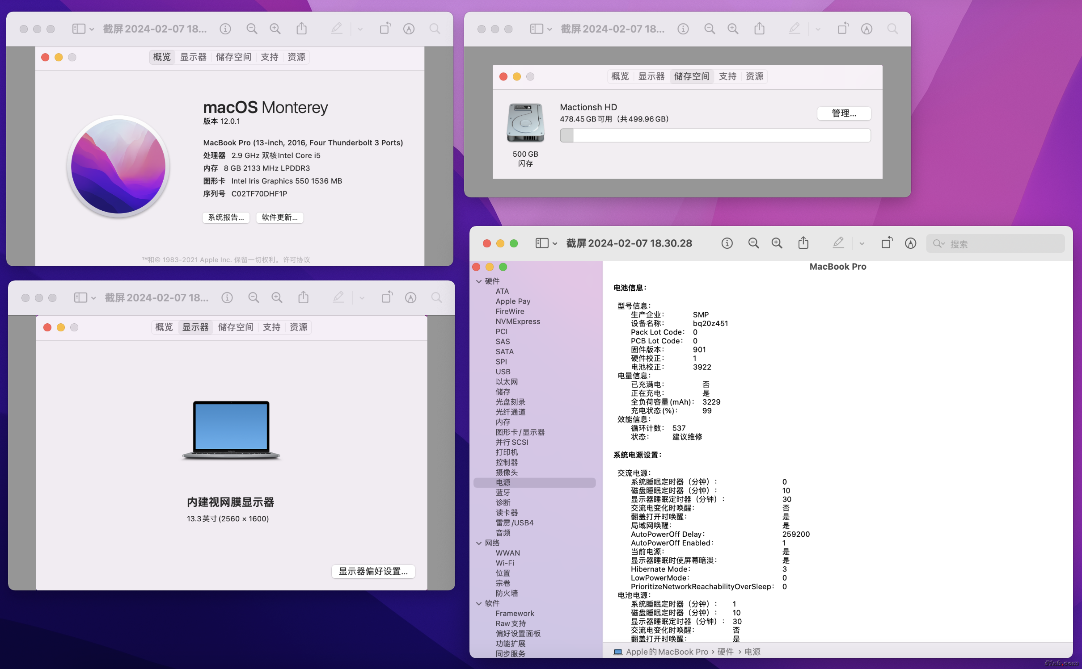Click the info icon in top-left Preview window
1082x669 pixels.
pyautogui.click(x=225, y=29)
